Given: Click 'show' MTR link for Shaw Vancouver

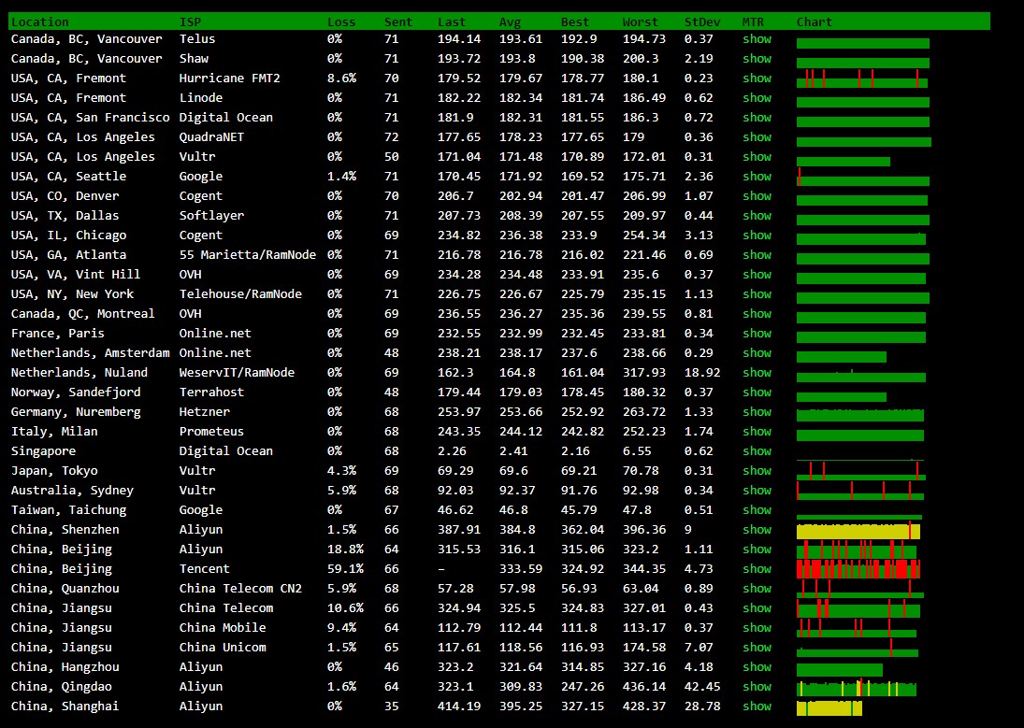Looking at the screenshot, I should point(757,58).
